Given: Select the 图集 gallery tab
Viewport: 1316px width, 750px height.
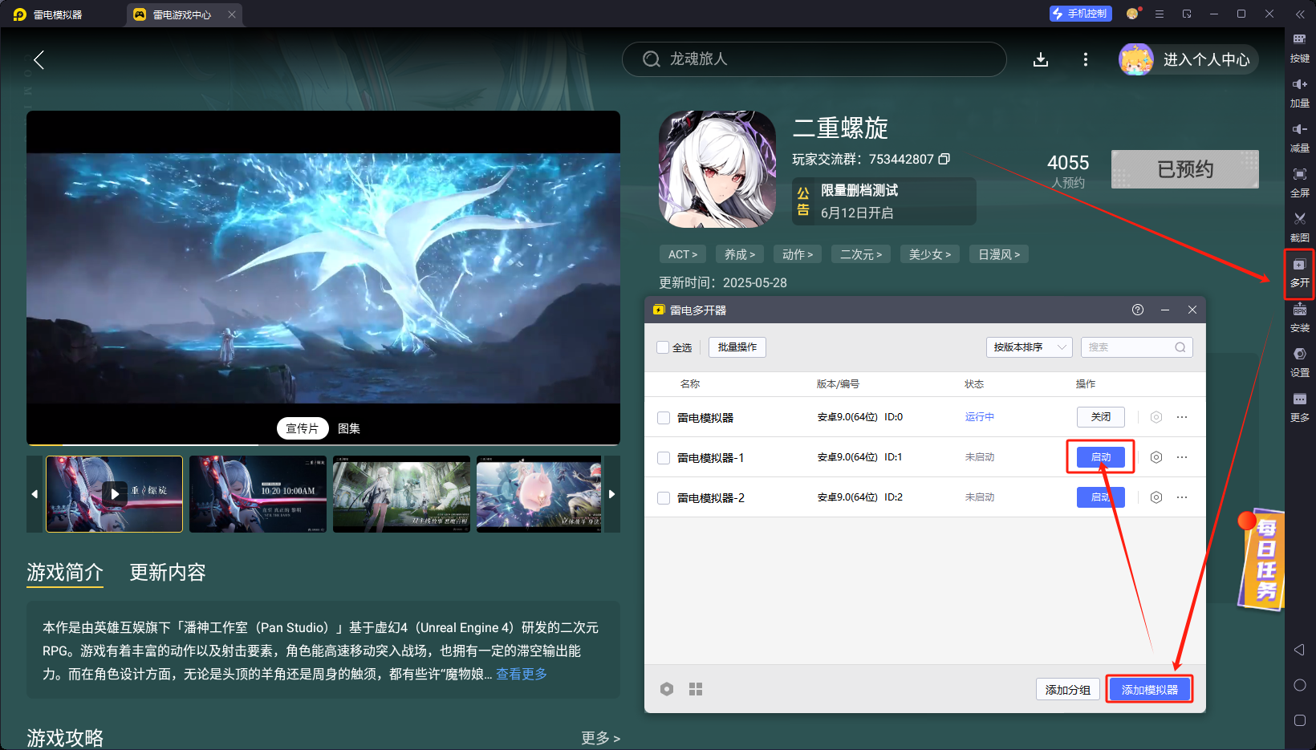Looking at the screenshot, I should [x=349, y=428].
